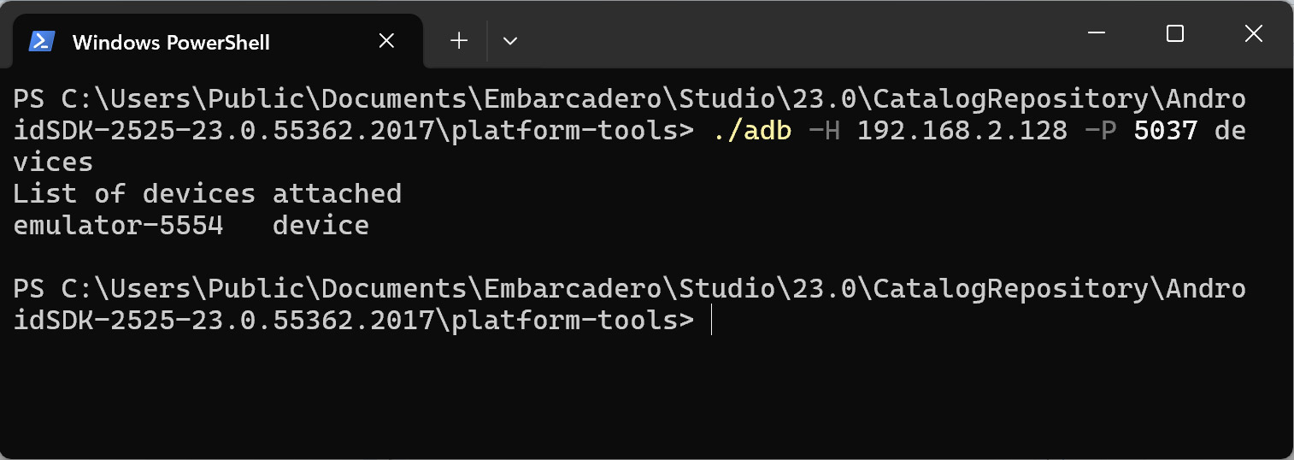Click the "List of devices attached" line
Viewport: 1294px width, 460px height.
pos(207,194)
